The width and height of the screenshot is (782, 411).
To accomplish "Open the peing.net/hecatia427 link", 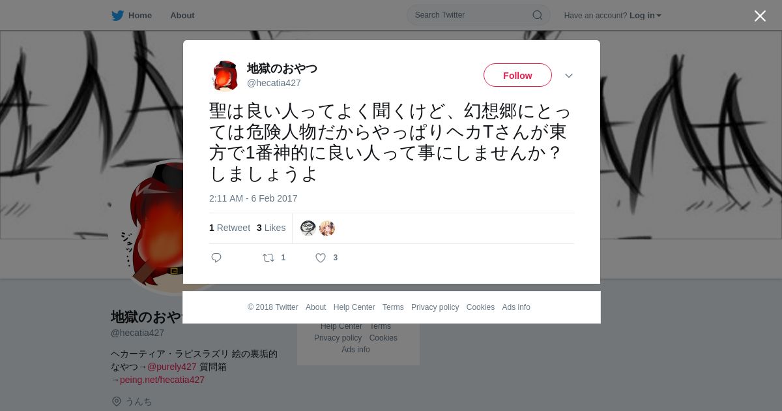I will point(162,380).
